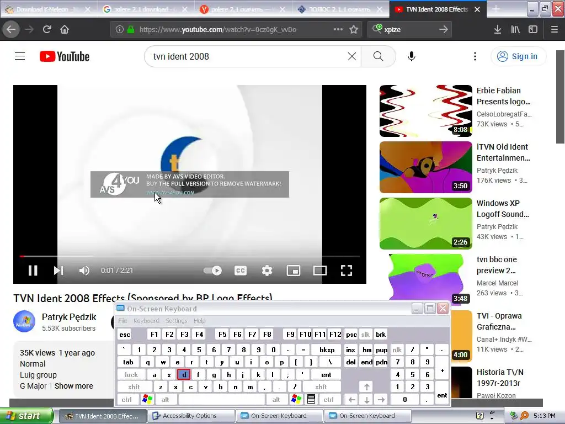Open Patryk Pędzik channel name link

pos(69,317)
